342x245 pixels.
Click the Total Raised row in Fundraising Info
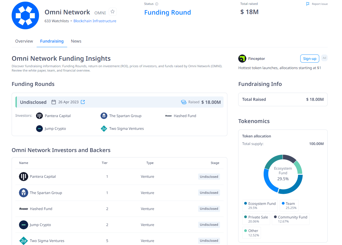(283, 99)
